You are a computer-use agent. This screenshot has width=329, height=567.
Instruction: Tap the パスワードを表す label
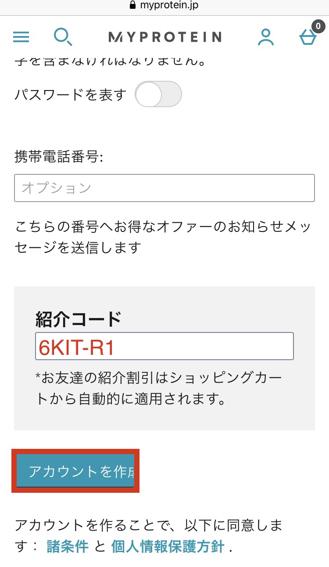70,94
